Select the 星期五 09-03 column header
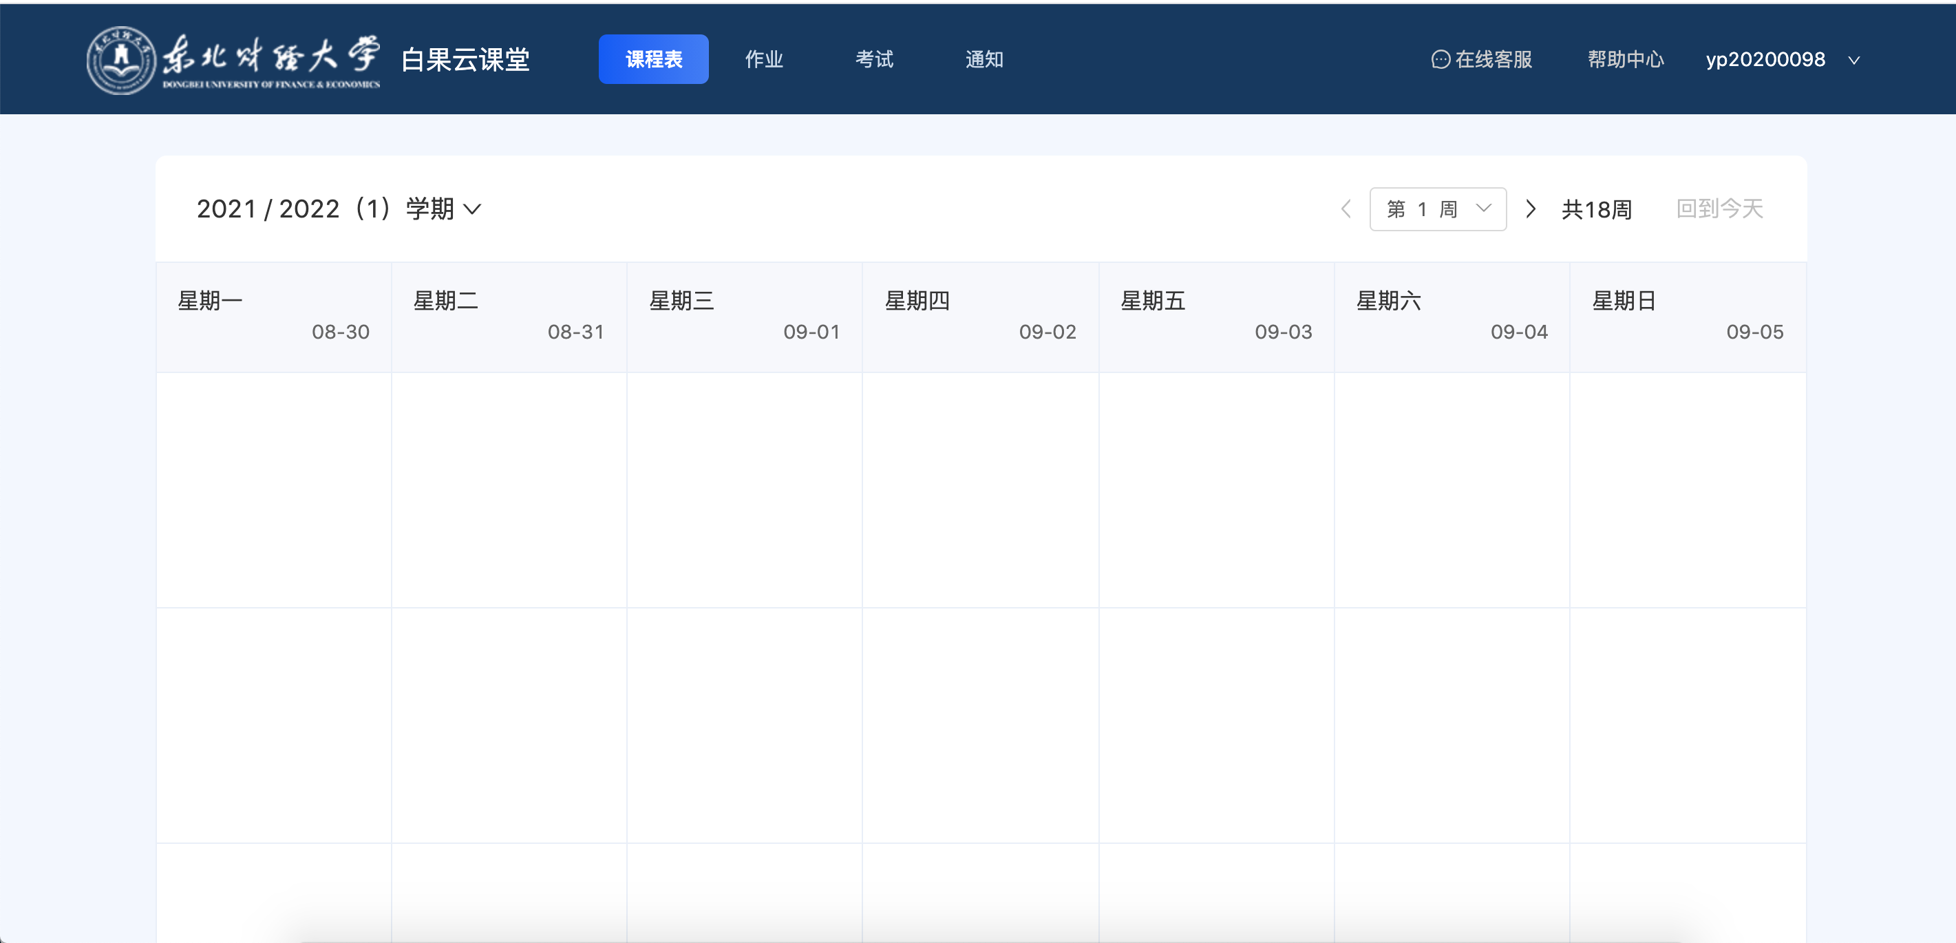 click(1216, 317)
